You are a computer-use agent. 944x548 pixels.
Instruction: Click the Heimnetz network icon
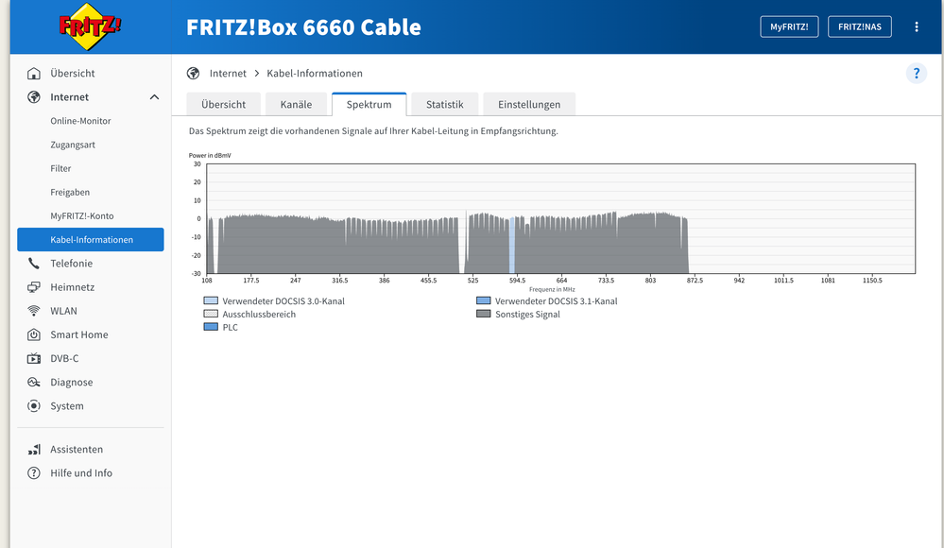pos(34,287)
